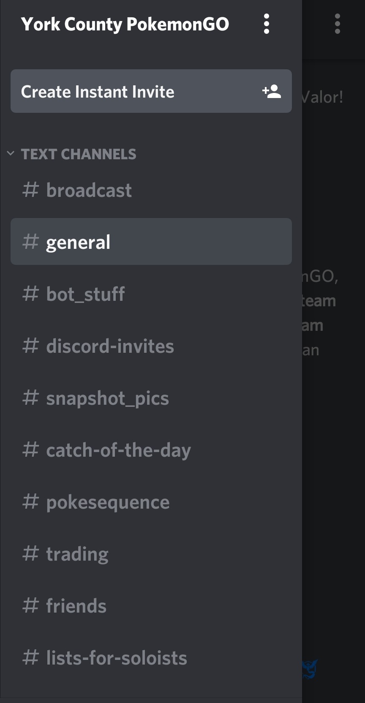Screen dimensions: 365x703
Task: Open the broadcast channel
Action: coord(89,190)
